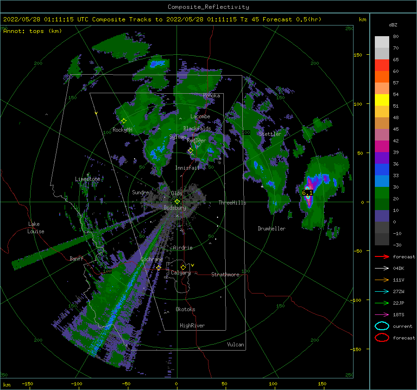The width and height of the screenshot is (417, 390).
Task: Click the yellow diamond marker near Cochrane
Action: click(158, 268)
